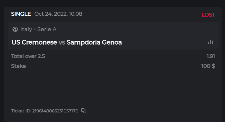225x122 pixels.
Task: Click the Oct 24, 2022 bet date
Action: point(51,14)
